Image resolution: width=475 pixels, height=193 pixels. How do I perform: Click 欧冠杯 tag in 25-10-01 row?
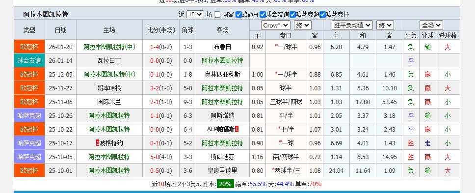pyautogui.click(x=29, y=170)
